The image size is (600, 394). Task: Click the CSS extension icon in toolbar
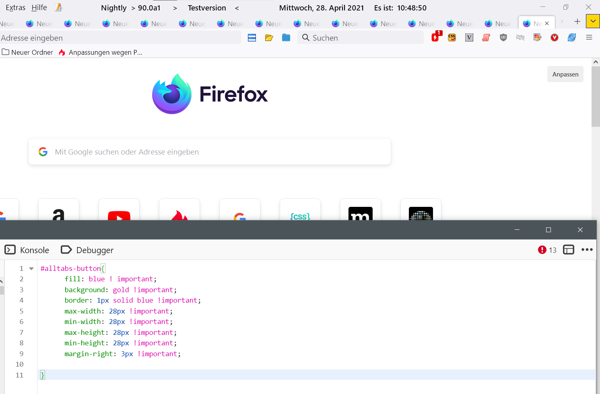(452, 37)
